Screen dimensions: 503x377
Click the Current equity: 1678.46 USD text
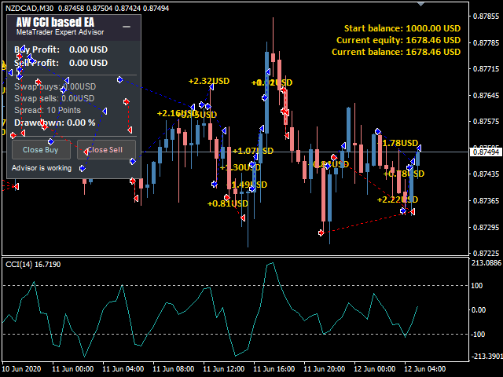click(x=398, y=40)
